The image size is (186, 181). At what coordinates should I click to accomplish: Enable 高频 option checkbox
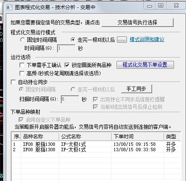pyautogui.click(x=22, y=73)
